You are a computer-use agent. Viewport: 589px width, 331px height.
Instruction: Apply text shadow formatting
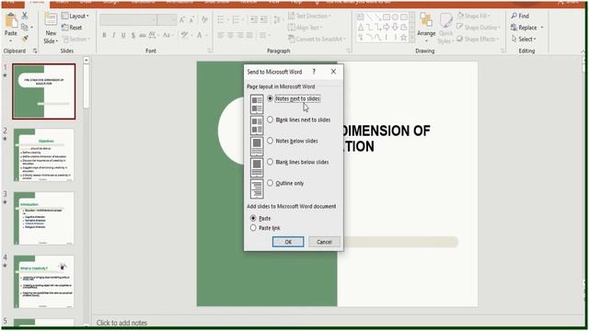133,35
